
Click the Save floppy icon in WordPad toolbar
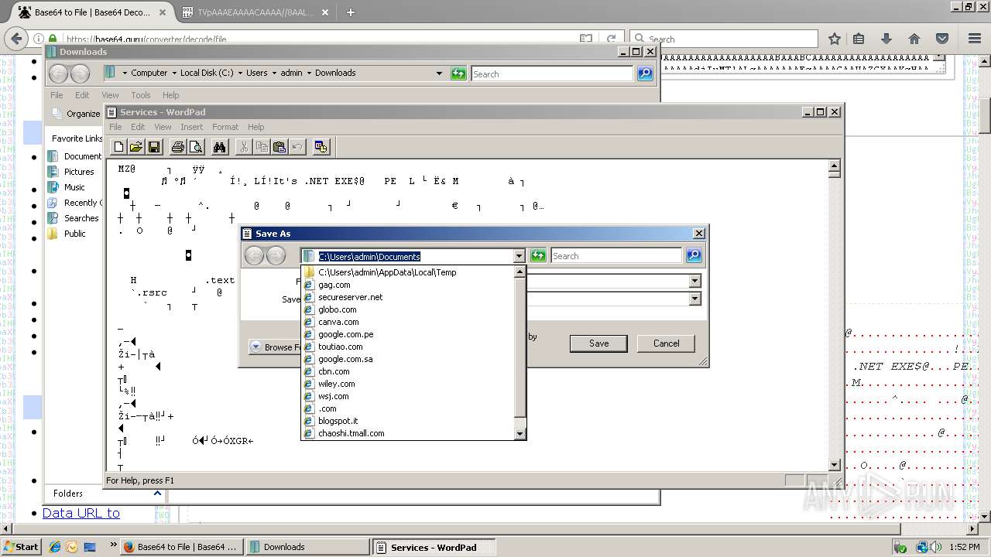pos(153,147)
